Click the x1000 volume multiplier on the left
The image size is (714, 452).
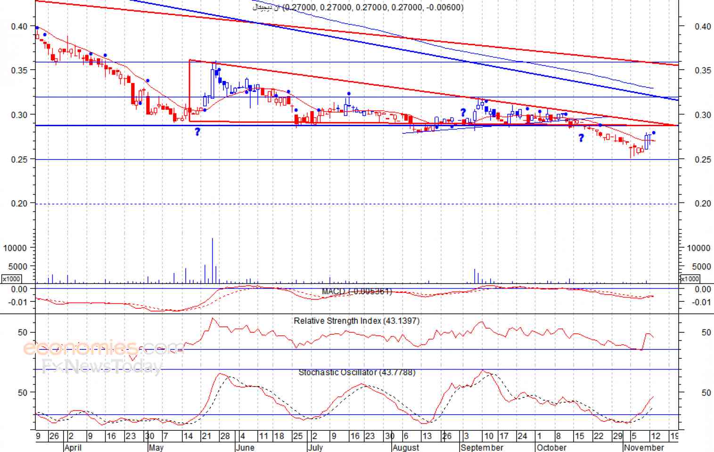(11, 279)
